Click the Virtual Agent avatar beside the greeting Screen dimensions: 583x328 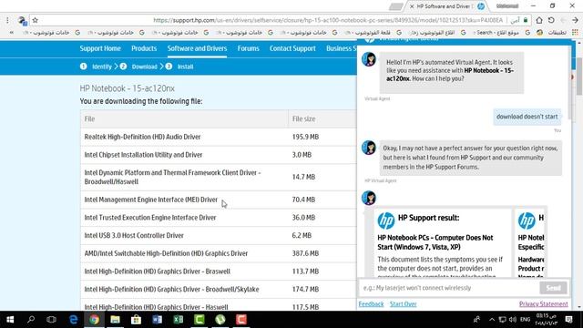(369, 59)
